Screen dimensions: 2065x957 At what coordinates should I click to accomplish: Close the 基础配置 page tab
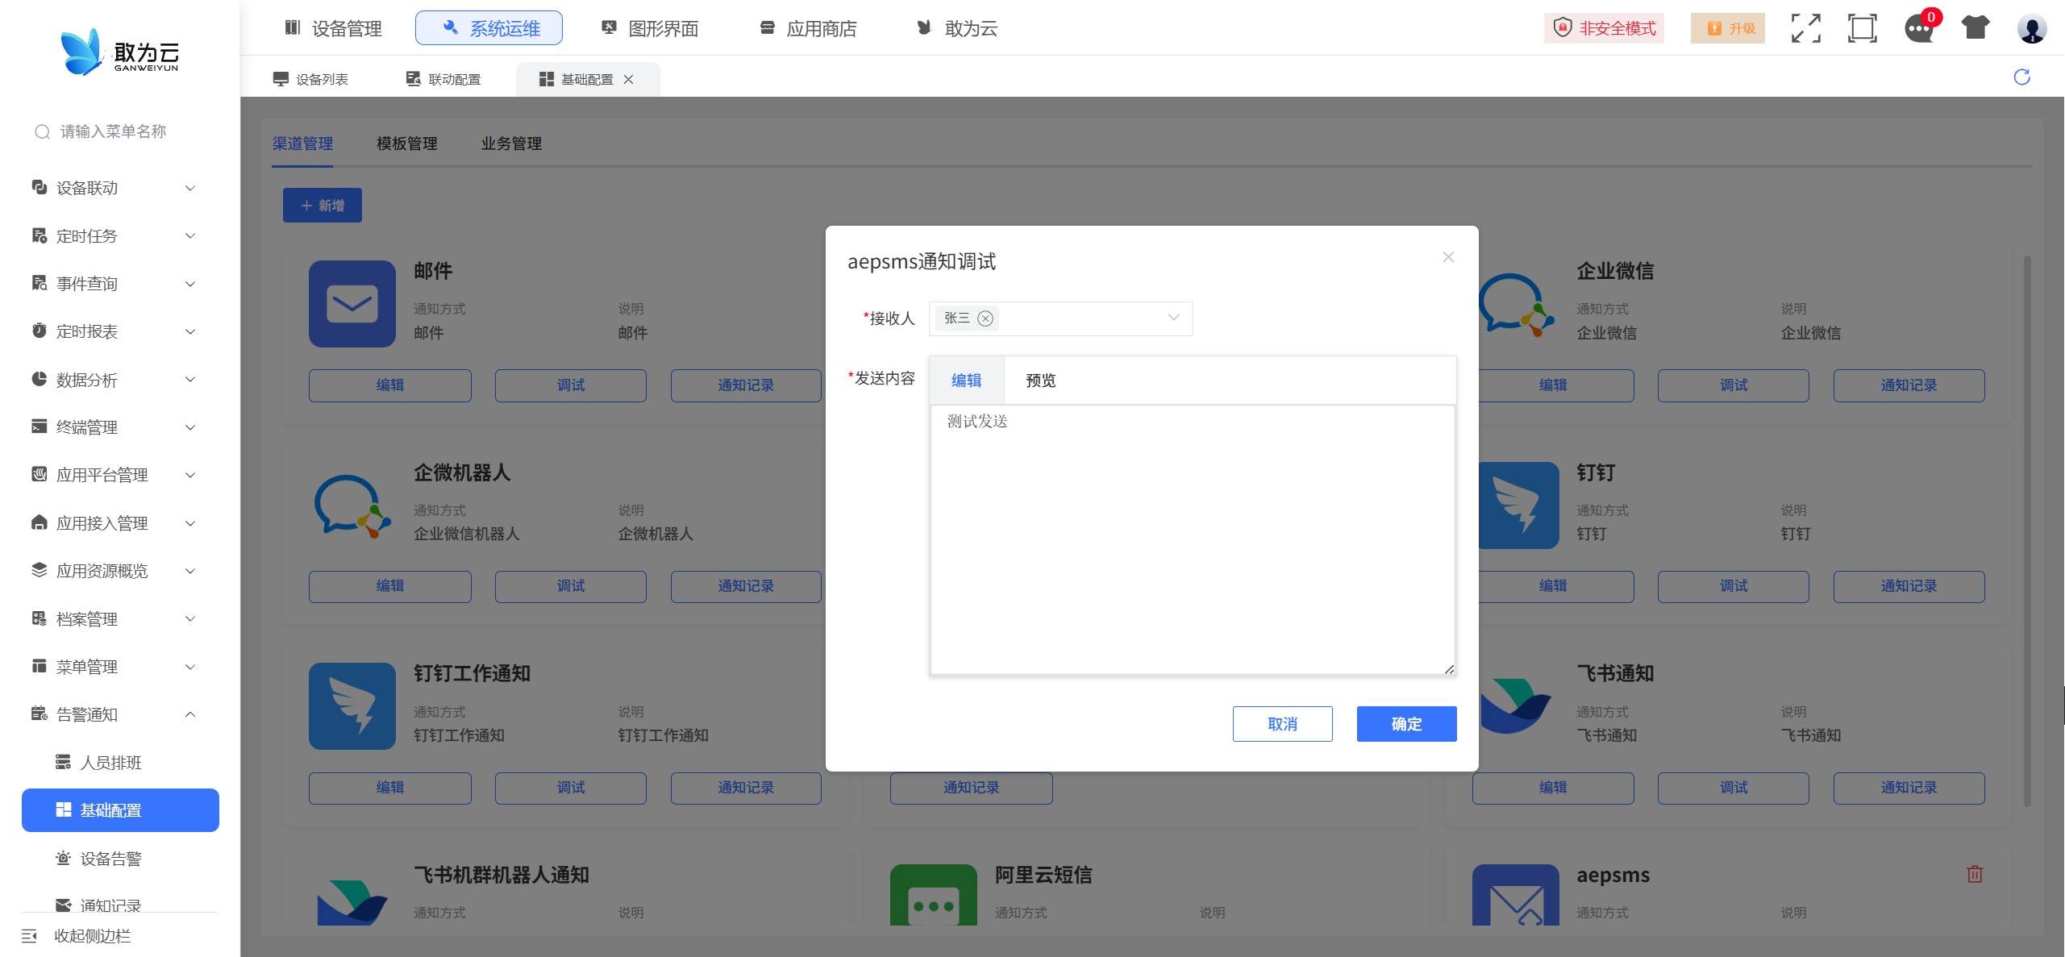click(x=629, y=79)
